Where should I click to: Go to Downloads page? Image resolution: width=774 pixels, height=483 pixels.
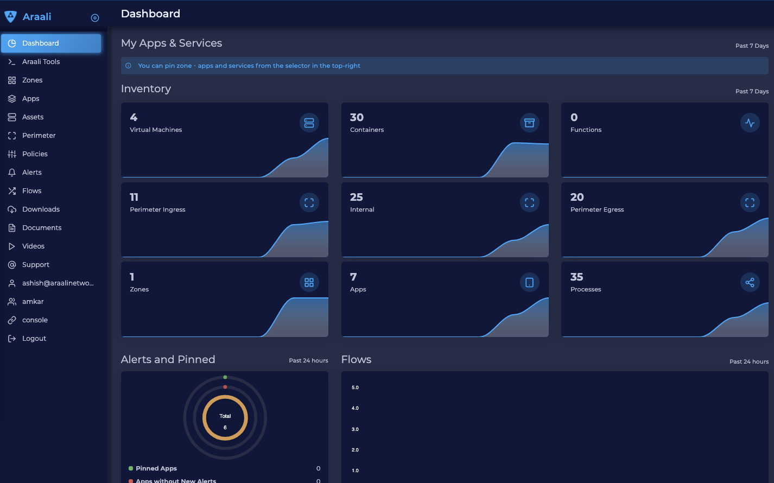(51, 209)
